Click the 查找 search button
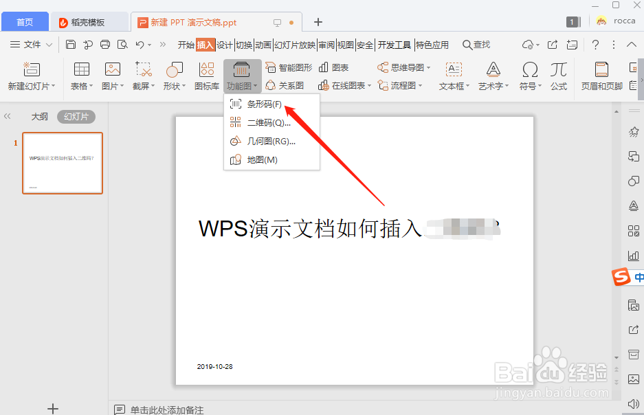Screen dimensions: 644x415 (x=476, y=45)
